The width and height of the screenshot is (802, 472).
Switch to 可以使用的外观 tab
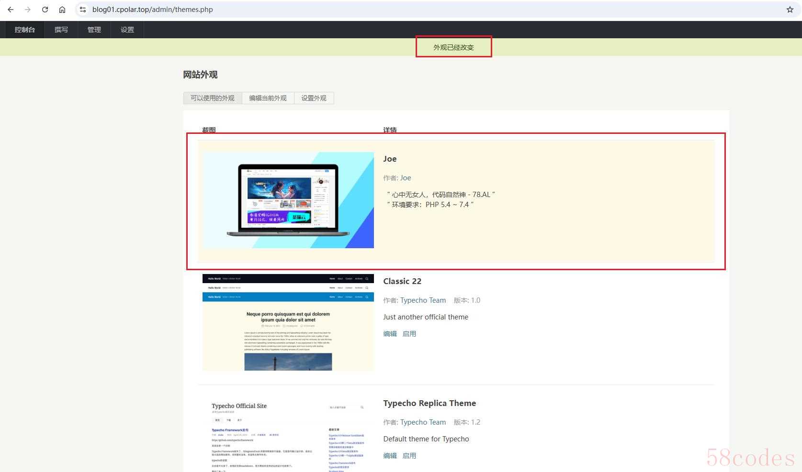pyautogui.click(x=213, y=98)
